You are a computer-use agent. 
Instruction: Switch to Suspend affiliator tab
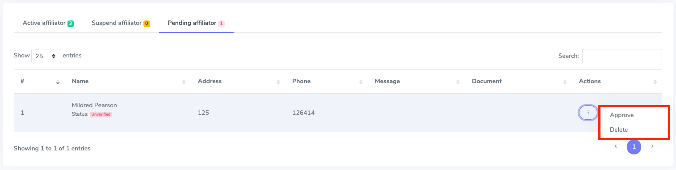pos(121,23)
